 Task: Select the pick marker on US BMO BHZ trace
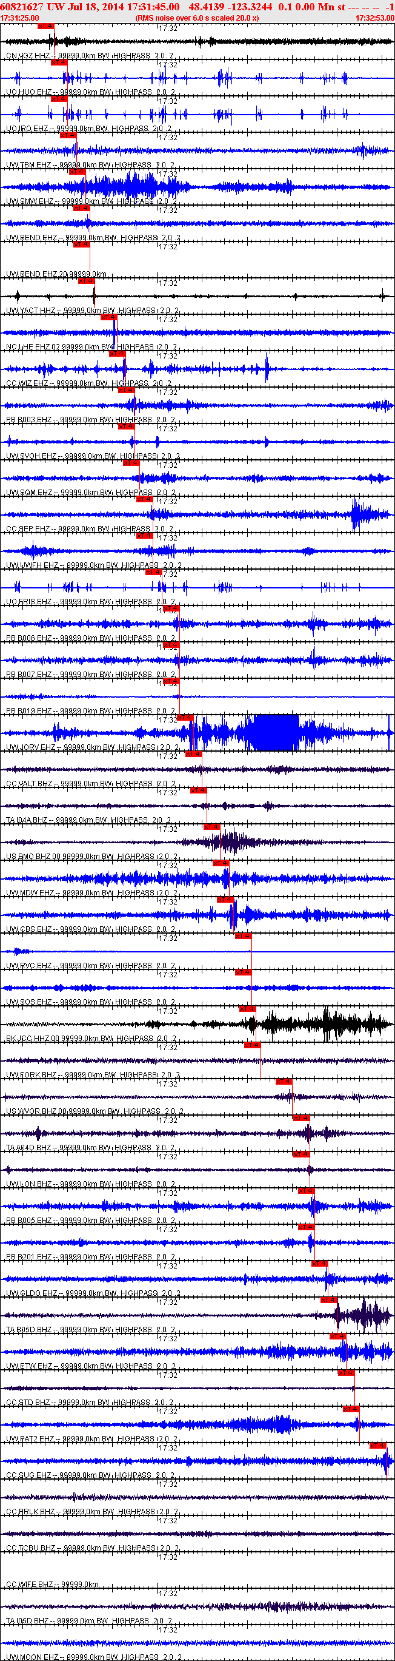[211, 827]
